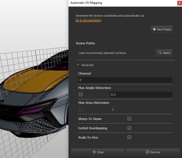Viewport: 182px width, 158px height.
Task: Click the selected part occurrence text
Action: 102,53
